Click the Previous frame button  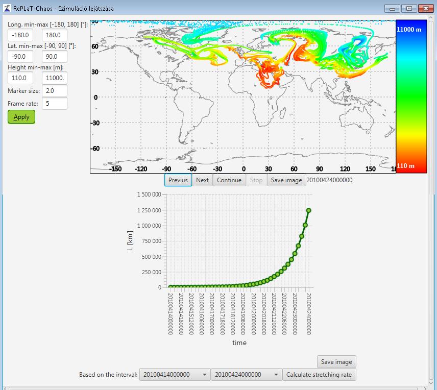coord(178,180)
